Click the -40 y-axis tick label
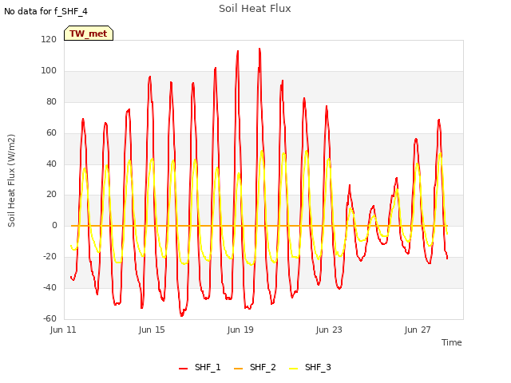The width and height of the screenshot is (511, 383). 50,287
